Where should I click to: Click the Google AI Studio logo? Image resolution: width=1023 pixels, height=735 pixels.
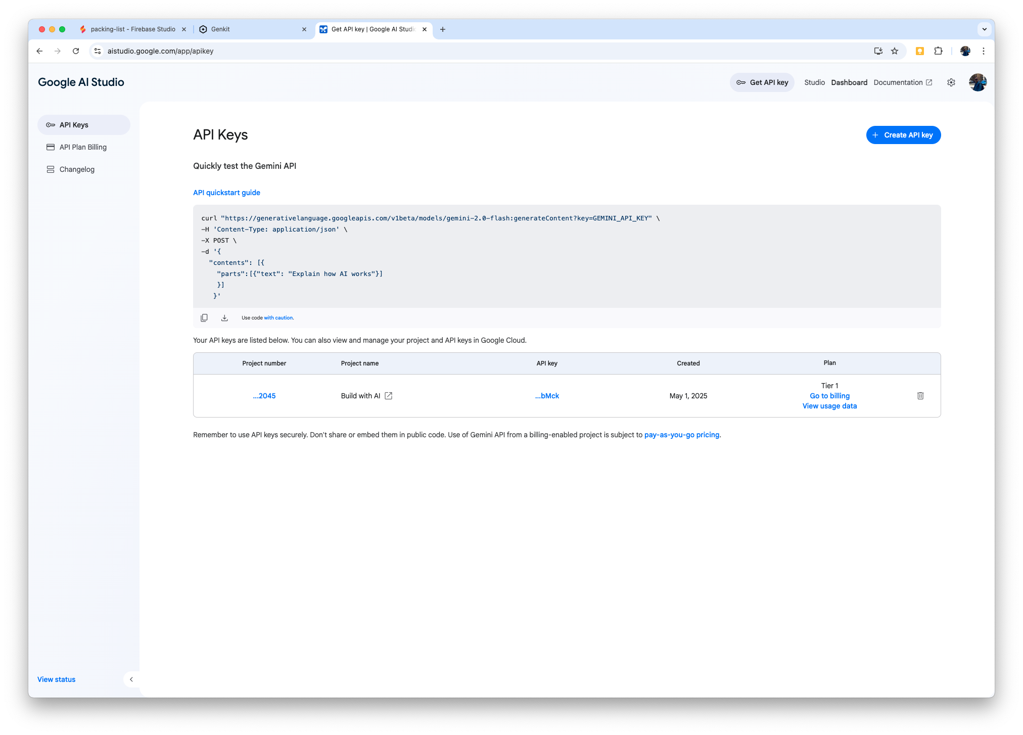(81, 82)
